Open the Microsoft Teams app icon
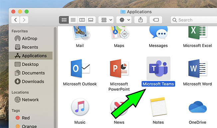This screenshot has width=217, height=128. point(158,68)
